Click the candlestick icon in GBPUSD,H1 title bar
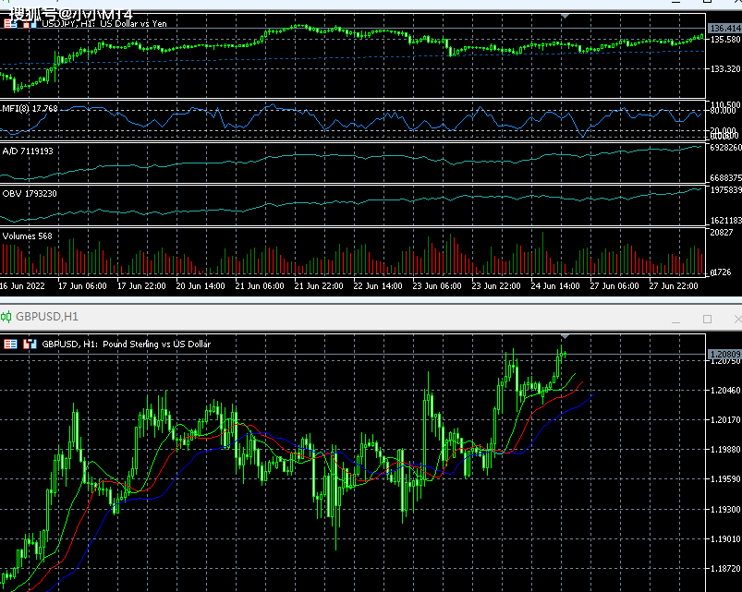The height and width of the screenshot is (592, 742). point(7,317)
